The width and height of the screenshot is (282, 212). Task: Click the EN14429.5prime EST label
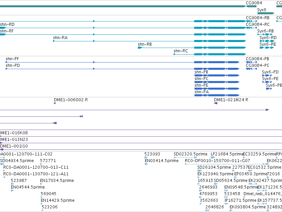(58, 201)
